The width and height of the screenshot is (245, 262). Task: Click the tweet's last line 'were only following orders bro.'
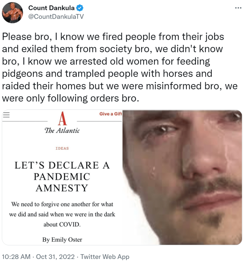pos(71,98)
